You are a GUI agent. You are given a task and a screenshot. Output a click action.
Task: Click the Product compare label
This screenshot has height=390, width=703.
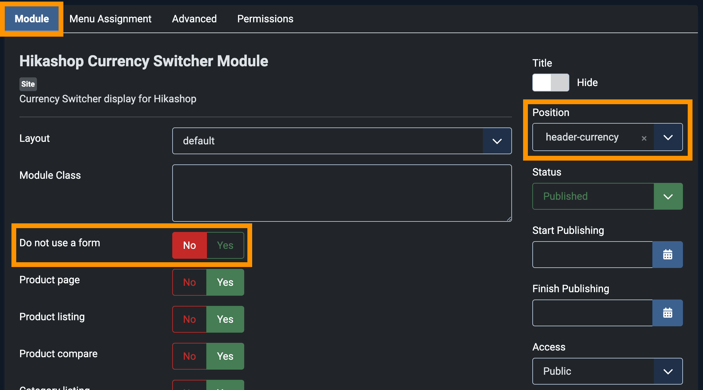click(x=58, y=354)
